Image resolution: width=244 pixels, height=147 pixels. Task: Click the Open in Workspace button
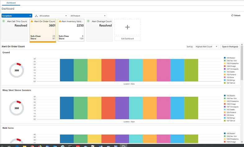pyautogui.click(x=230, y=46)
